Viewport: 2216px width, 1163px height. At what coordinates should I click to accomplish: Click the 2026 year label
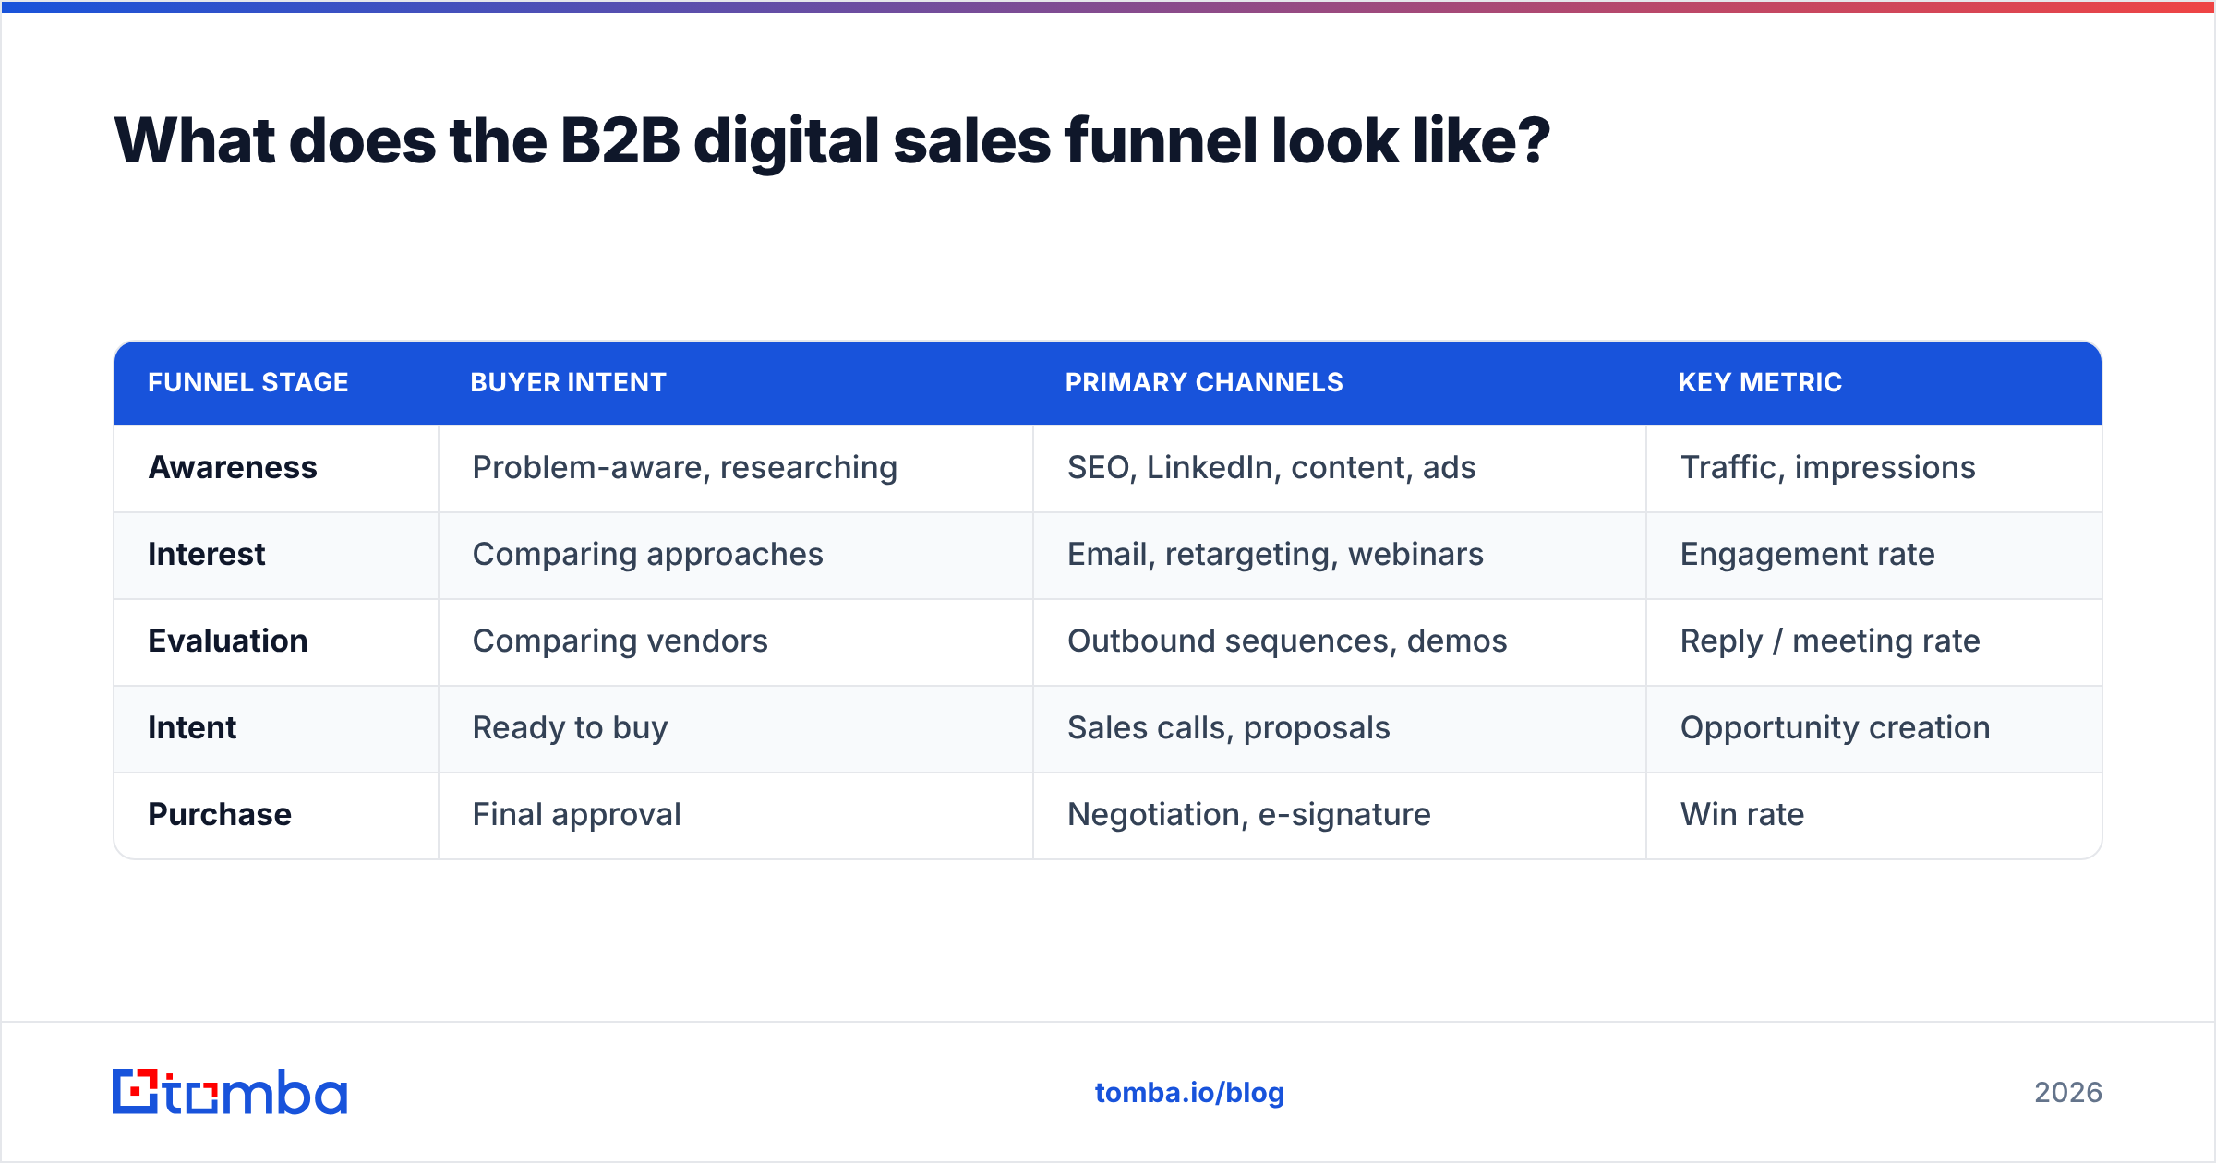[2068, 1093]
